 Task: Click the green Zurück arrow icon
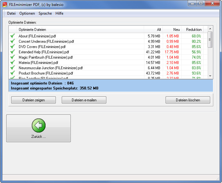tap(39, 125)
